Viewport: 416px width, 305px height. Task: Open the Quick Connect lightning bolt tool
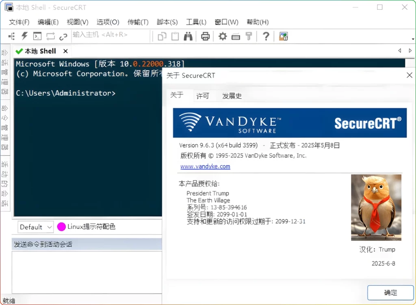(x=24, y=36)
